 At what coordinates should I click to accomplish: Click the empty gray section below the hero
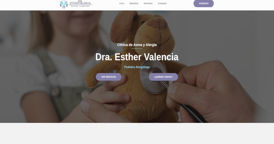(x=137, y=133)
